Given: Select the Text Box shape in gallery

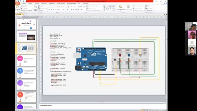Looking at the screenshot, I should pyautogui.click(x=104, y=6).
